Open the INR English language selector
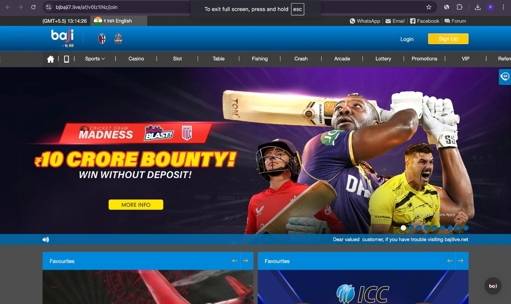Screen dimensions: 511x304 pyautogui.click(x=118, y=21)
